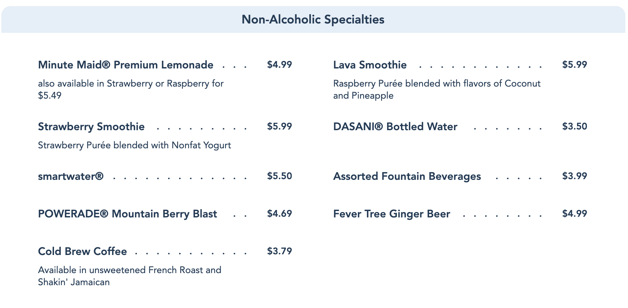Click the French Roast cold brew description

point(129,276)
